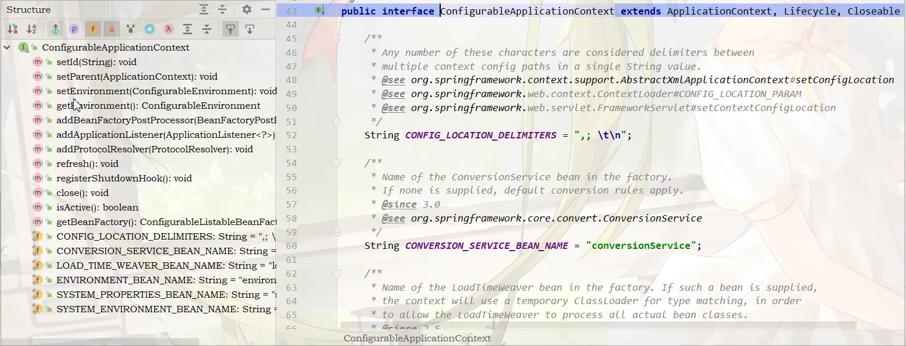Select SYSTEM_PROPERTIES_BEAN_NAME field

[166, 294]
